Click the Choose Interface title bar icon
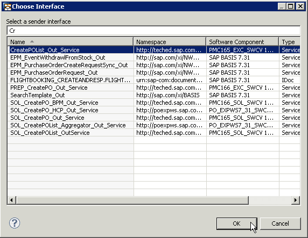 pos(7,6)
